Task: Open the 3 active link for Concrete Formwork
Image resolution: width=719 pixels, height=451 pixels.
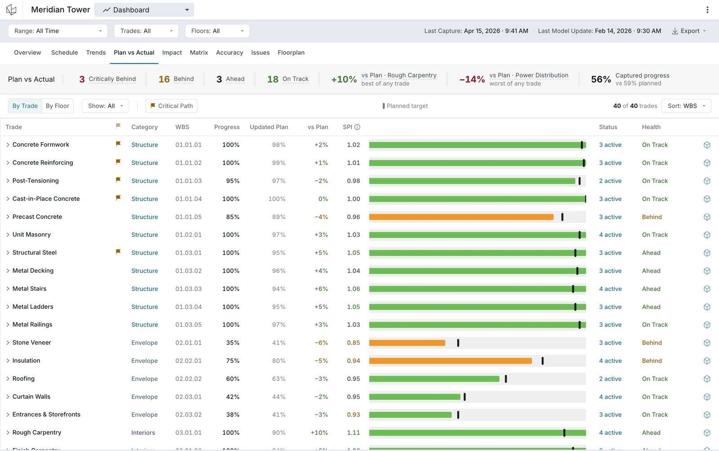Action: 610,145
